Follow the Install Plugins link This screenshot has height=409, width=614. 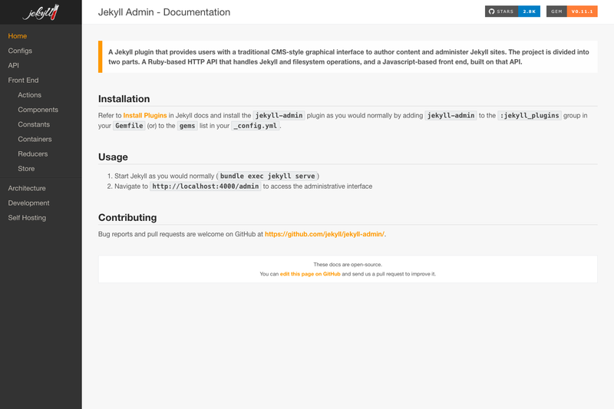[145, 115]
